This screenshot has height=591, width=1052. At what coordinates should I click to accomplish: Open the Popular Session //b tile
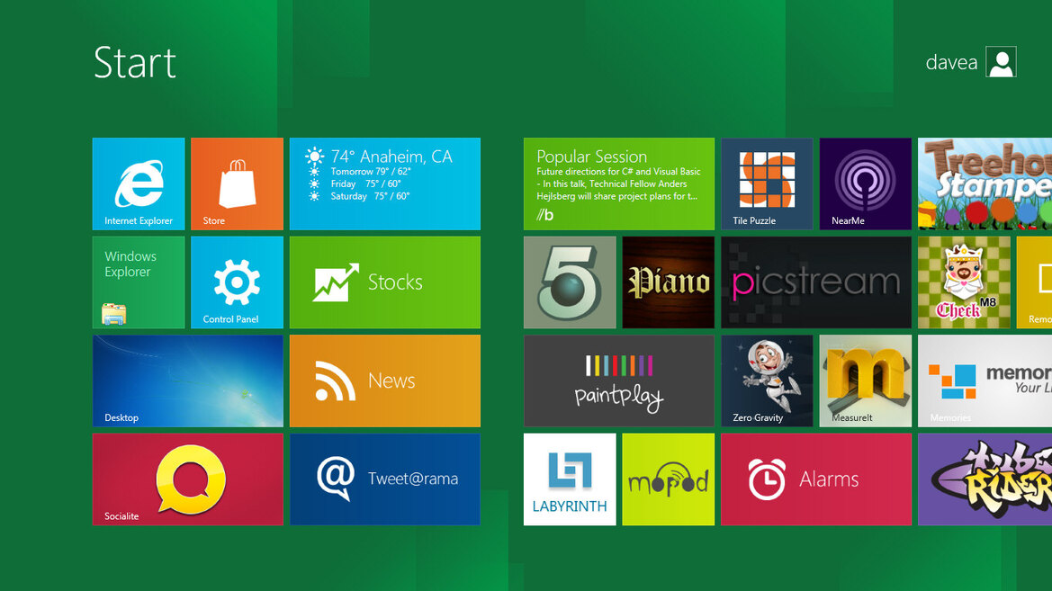click(x=619, y=184)
